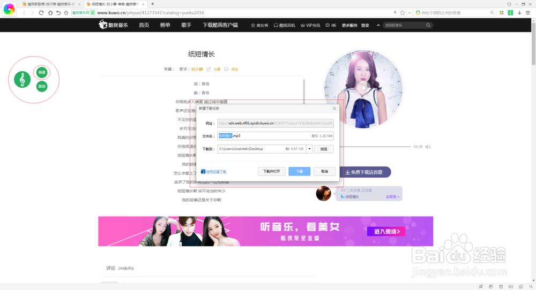Click the browser forward arrow

33,13
